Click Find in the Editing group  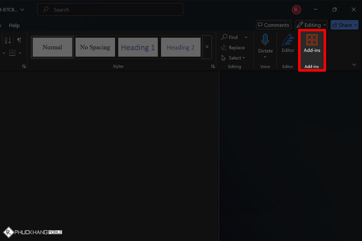(230, 37)
